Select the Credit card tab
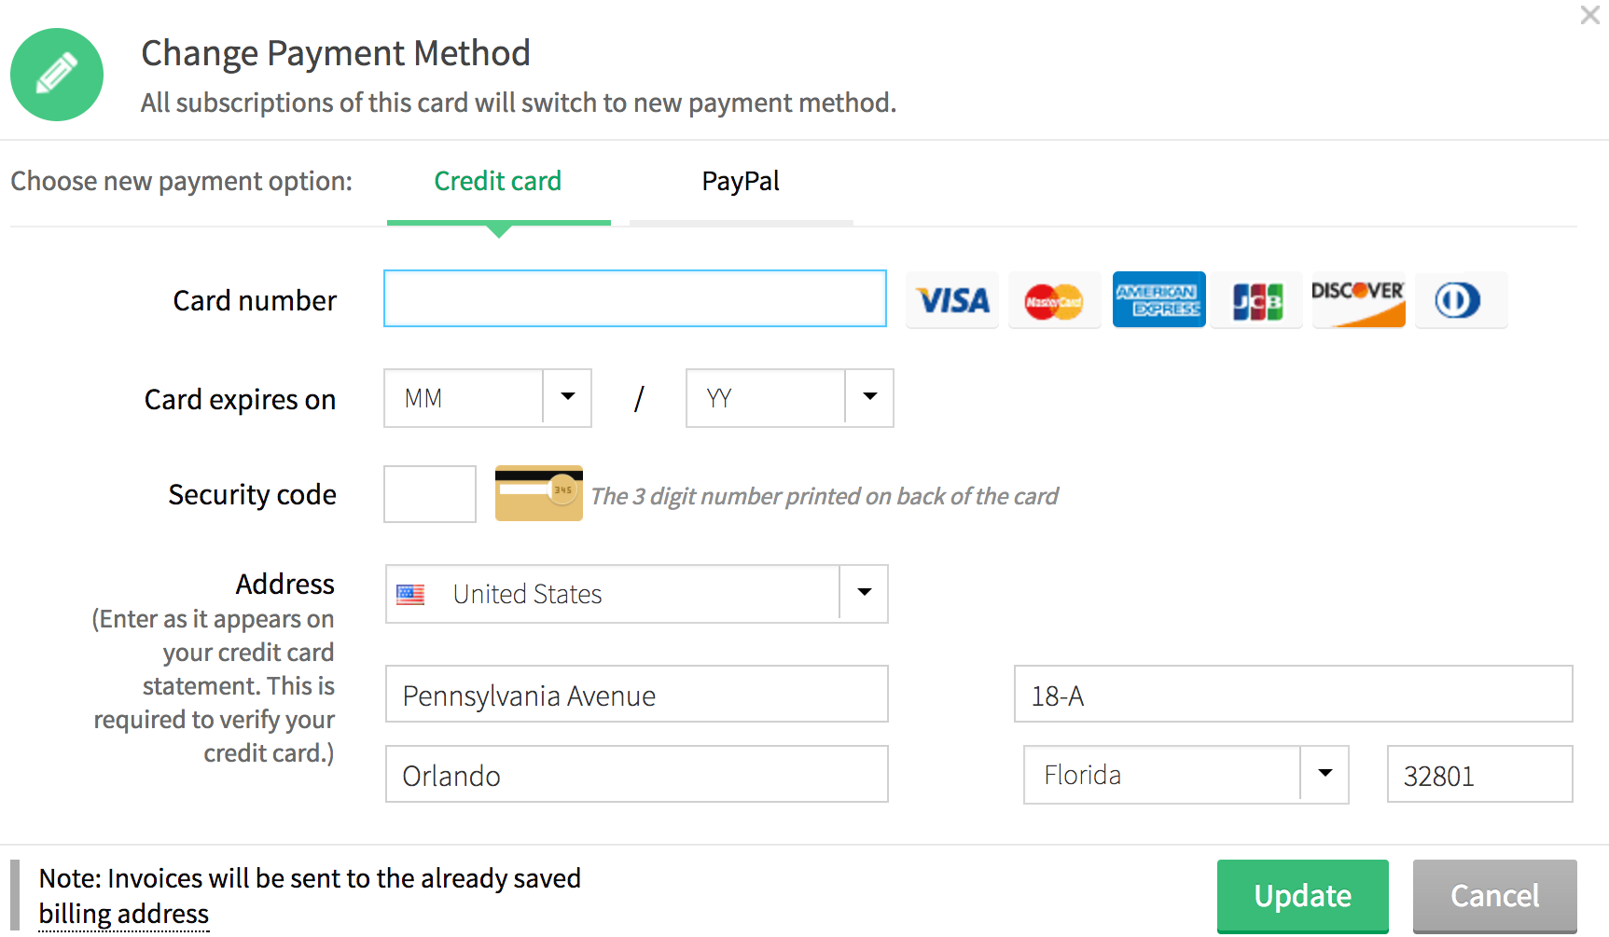 click(x=498, y=182)
